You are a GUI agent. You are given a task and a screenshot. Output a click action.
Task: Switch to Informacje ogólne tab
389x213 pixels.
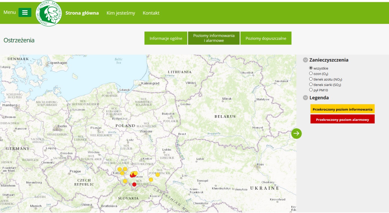pyautogui.click(x=166, y=38)
